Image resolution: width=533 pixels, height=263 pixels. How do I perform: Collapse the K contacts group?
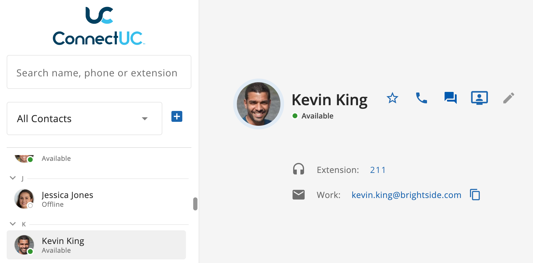13,224
